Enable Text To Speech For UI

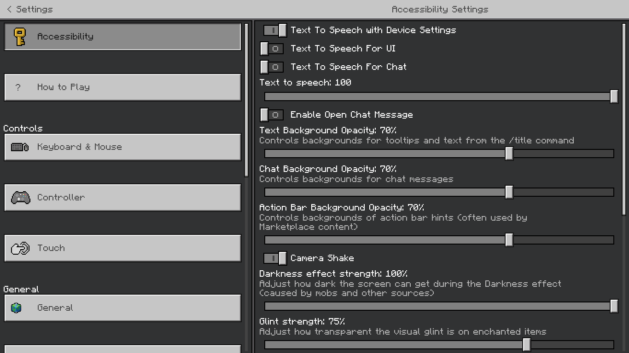tap(272, 49)
